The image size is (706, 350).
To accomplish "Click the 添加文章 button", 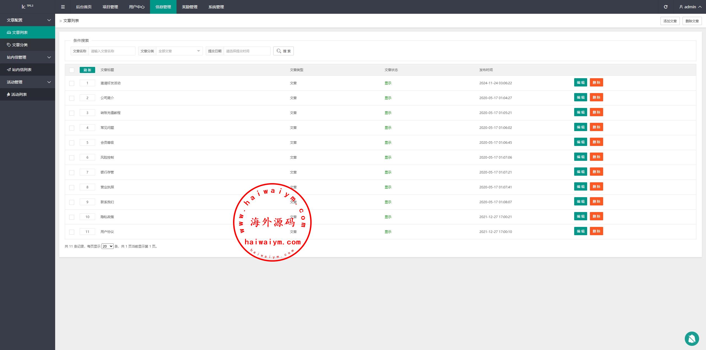I will click(670, 21).
